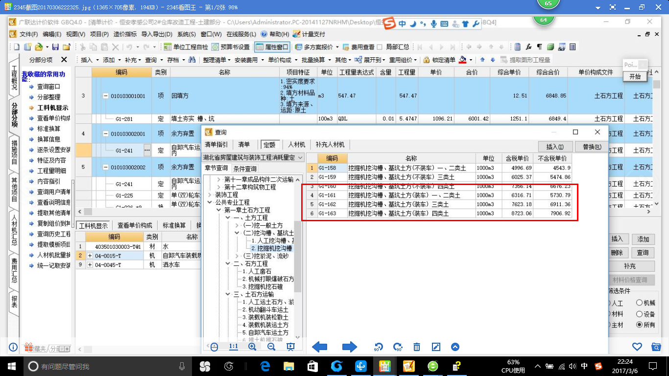Image resolution: width=669 pixels, height=376 pixels.
Task: Click the edit image pencil icon
Action: point(436,347)
